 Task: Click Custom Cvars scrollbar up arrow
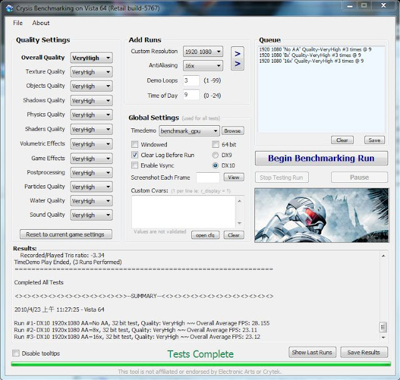tap(239, 201)
